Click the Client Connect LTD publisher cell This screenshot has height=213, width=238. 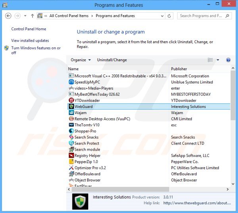point(188,143)
